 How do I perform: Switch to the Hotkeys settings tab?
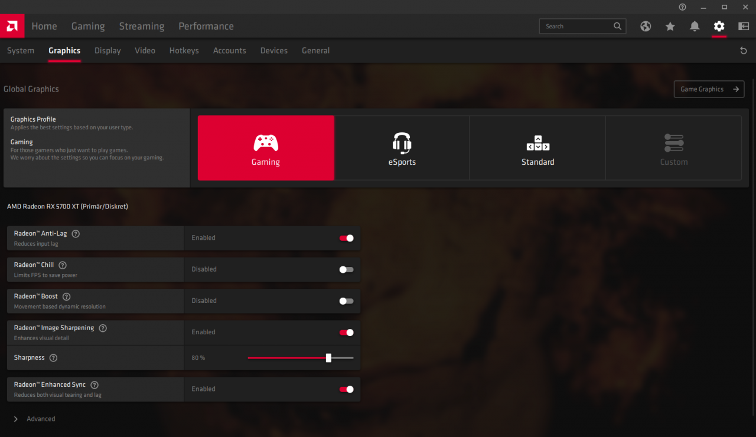[184, 51]
